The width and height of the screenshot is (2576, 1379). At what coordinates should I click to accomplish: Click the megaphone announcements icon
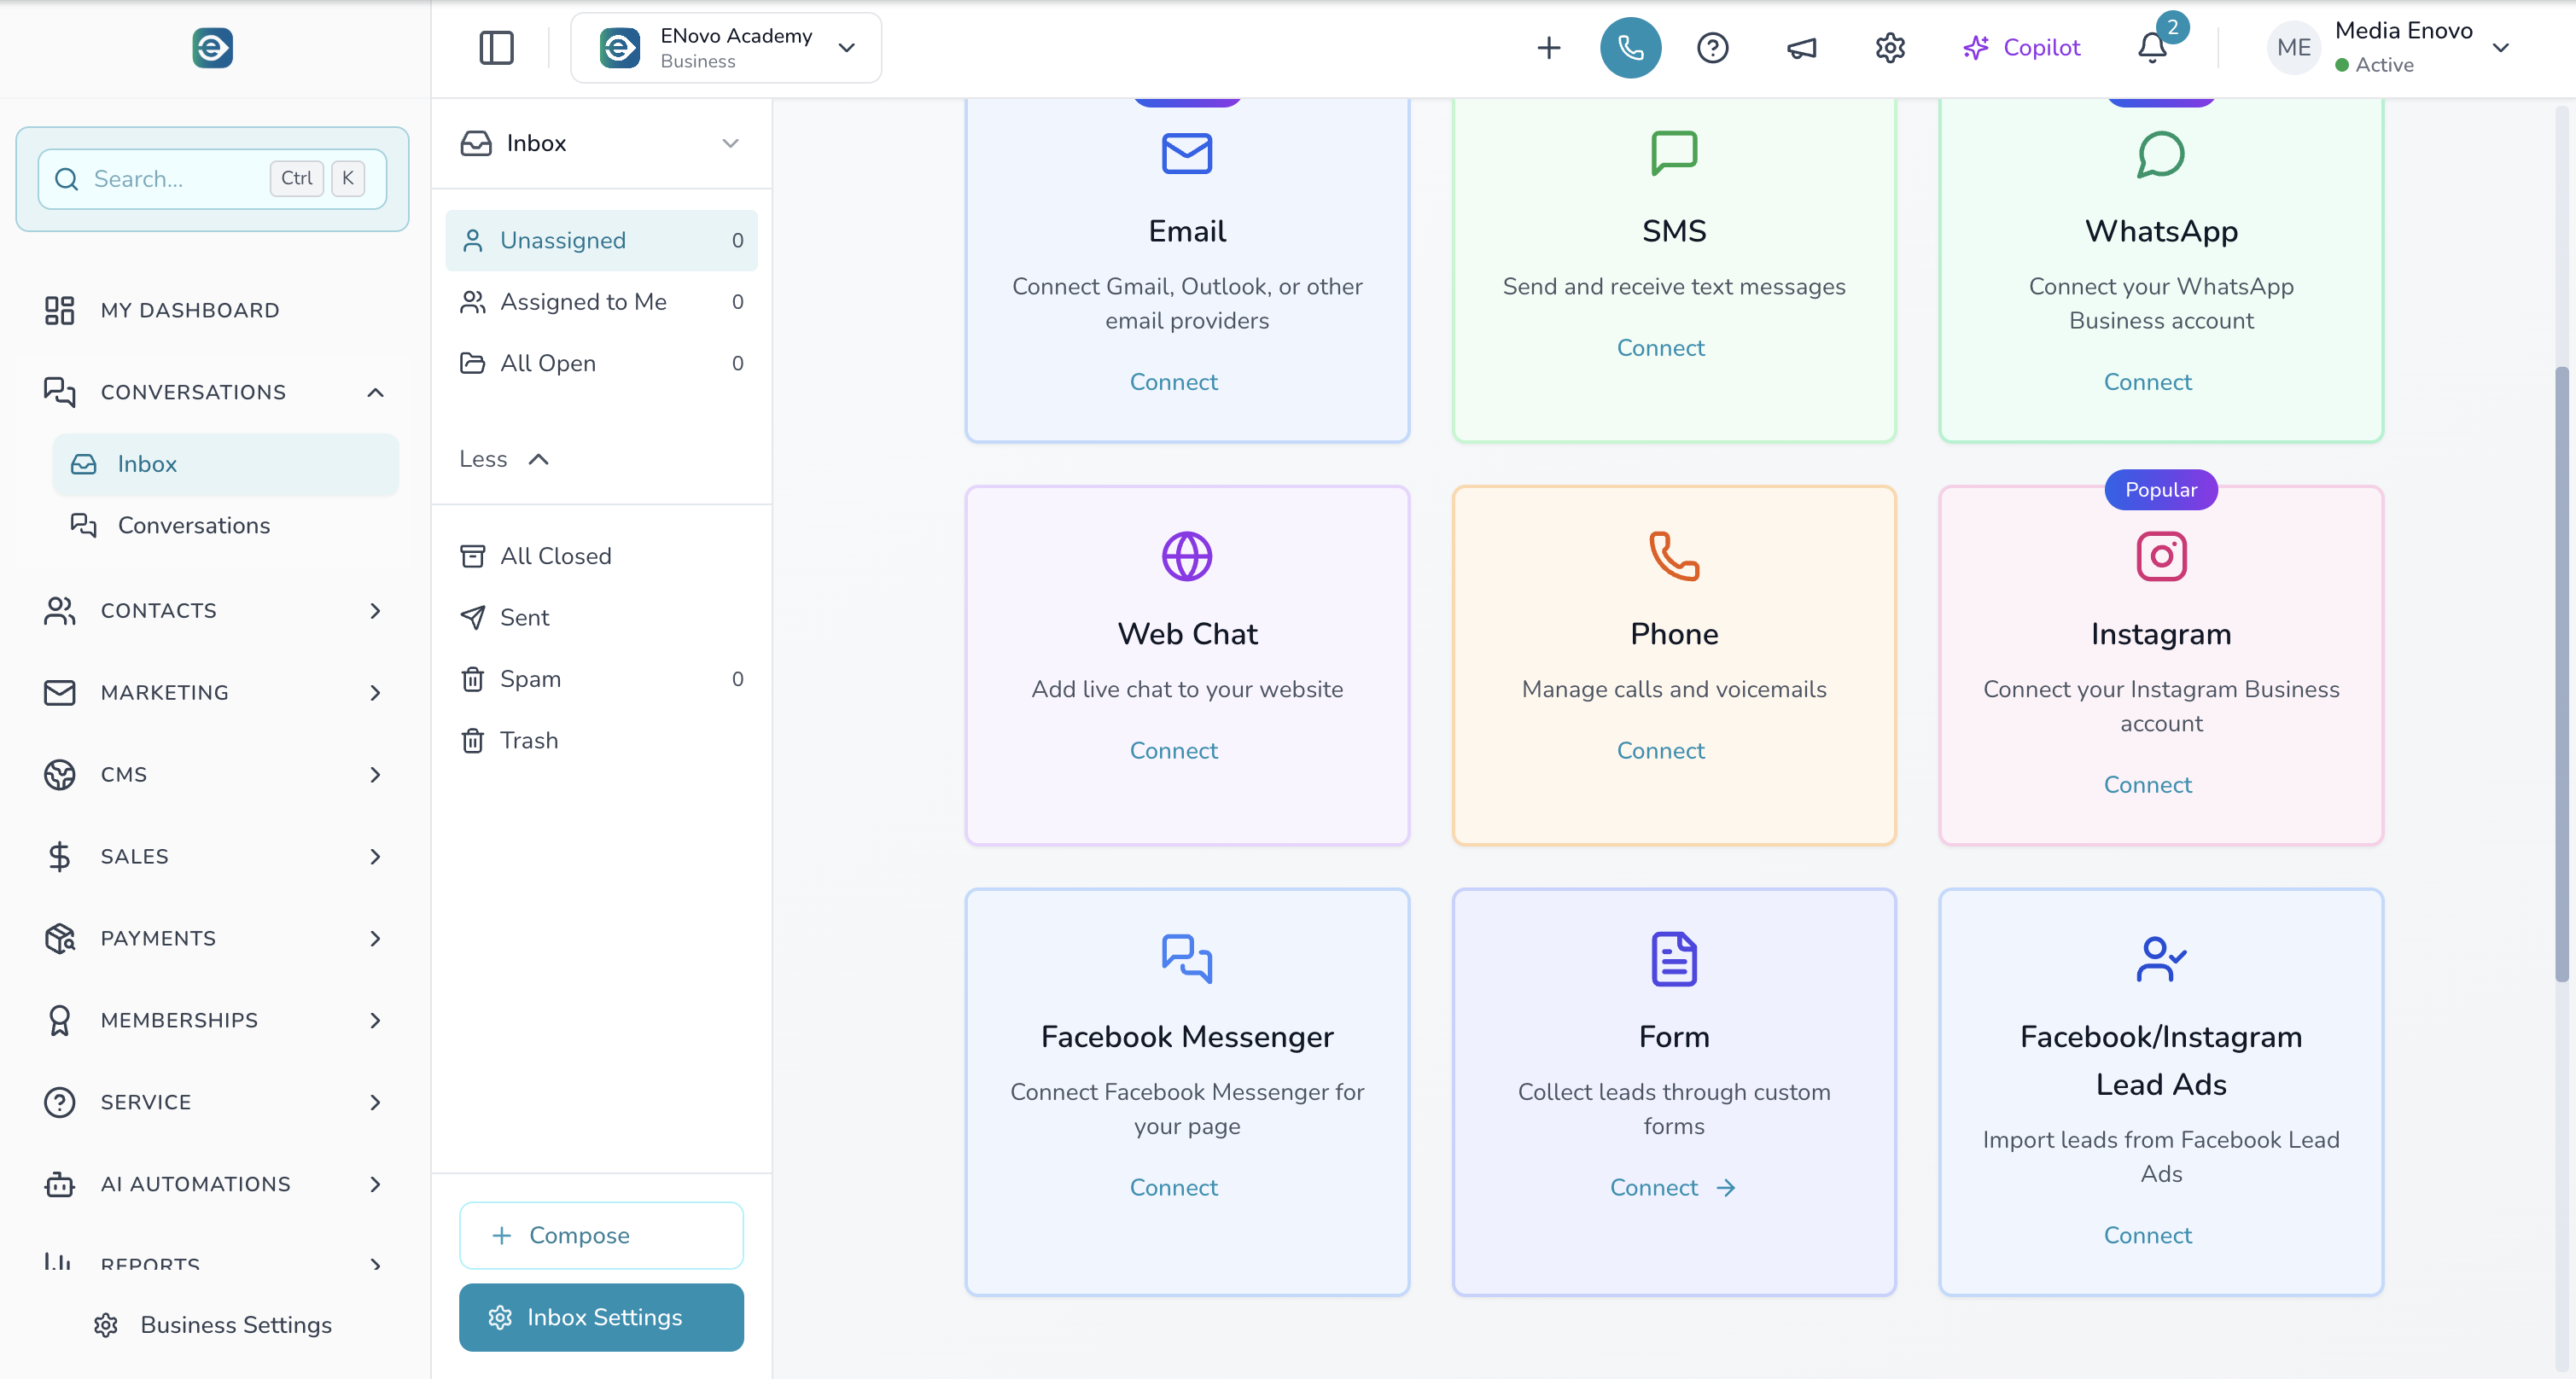click(1801, 47)
